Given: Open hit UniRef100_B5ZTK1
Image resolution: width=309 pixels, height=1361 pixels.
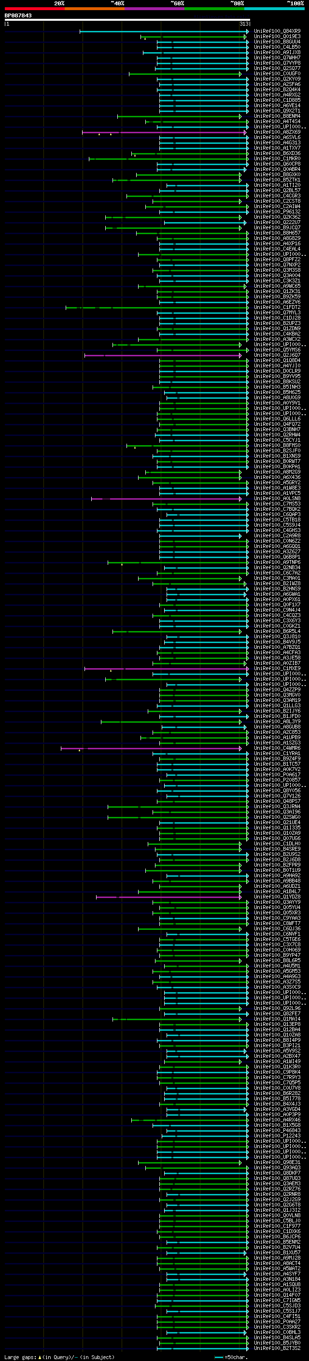Looking at the screenshot, I should point(277,180).
